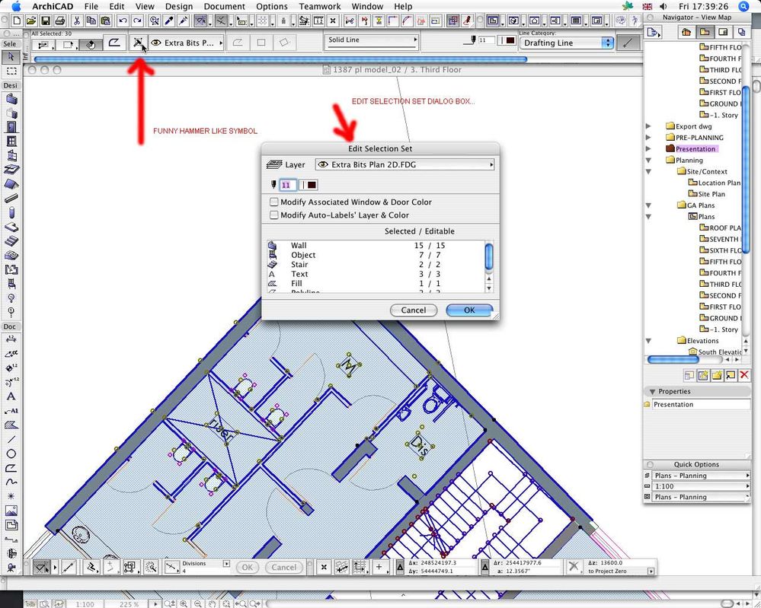The width and height of the screenshot is (761, 608).
Task: Select the Arrow tool in the toolbox
Action: pos(11,57)
